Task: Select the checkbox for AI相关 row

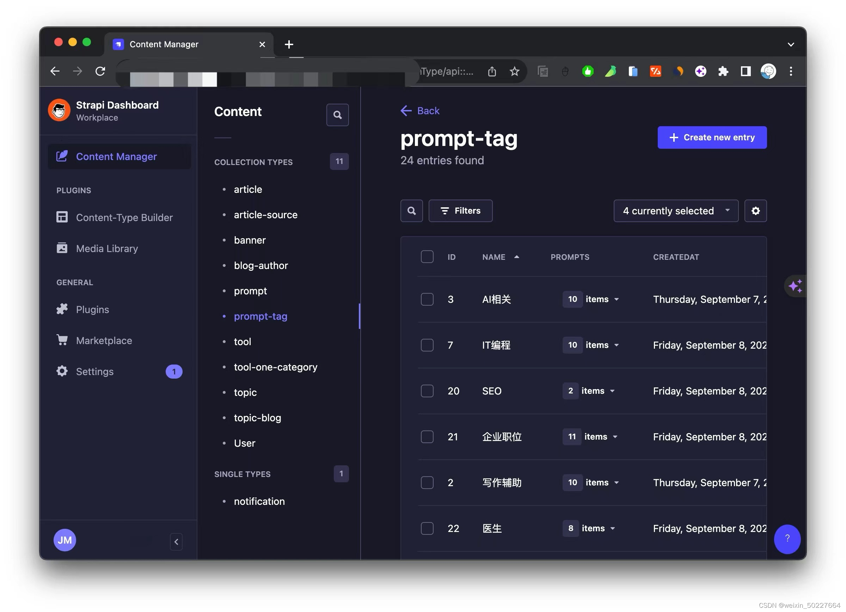Action: 427,299
